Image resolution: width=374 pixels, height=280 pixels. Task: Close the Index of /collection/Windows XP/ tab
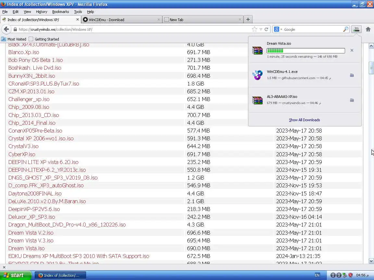point(78,19)
